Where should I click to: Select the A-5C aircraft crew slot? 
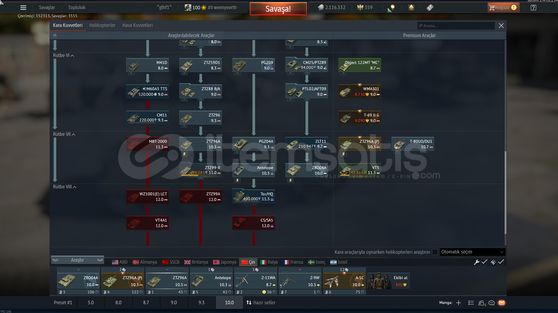[344, 281]
